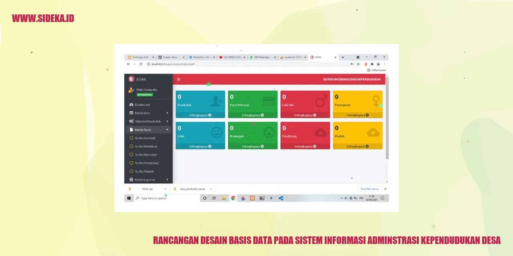The image size is (513, 256).
Task: Click Selengkapnya on the Perempuan card
Action: tap(357, 115)
